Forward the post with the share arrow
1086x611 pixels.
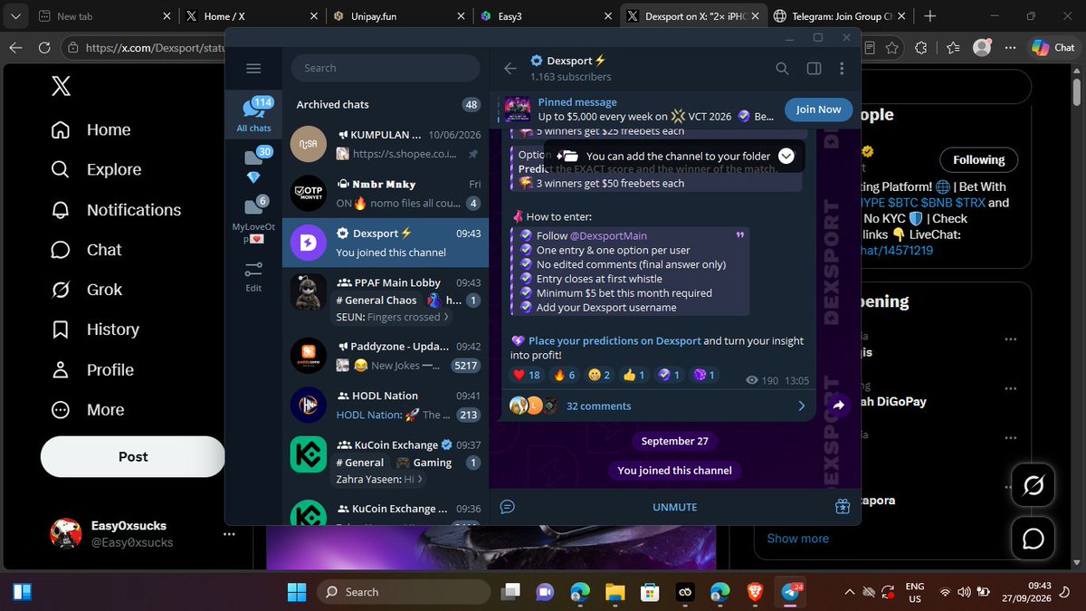838,406
